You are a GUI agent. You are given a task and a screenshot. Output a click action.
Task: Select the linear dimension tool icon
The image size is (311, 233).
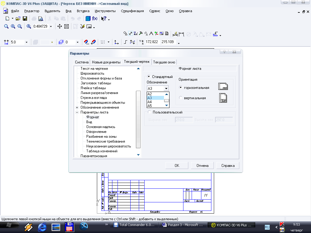181,34
